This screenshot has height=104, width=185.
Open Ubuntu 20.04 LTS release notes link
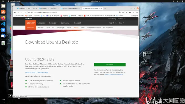pos(37,72)
